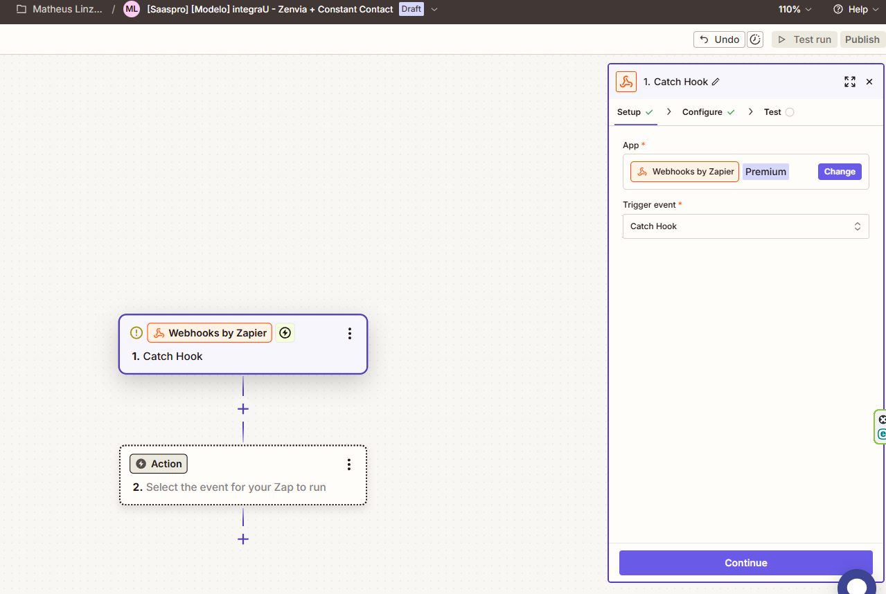This screenshot has width=886, height=594.
Task: Expand the step panel to full screen
Action: tap(849, 82)
